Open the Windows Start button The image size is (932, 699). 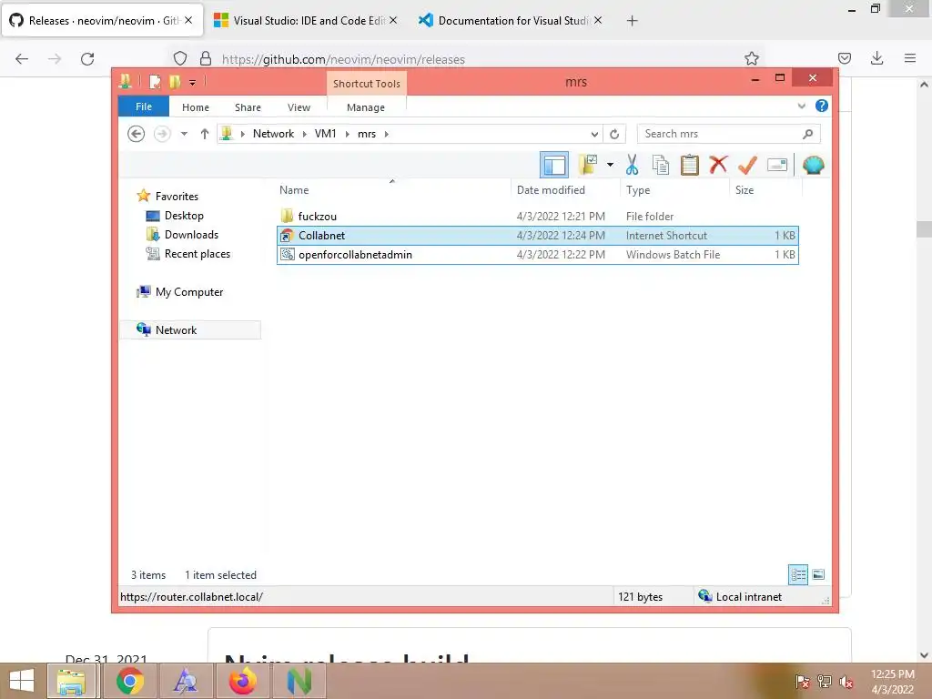(x=22, y=681)
